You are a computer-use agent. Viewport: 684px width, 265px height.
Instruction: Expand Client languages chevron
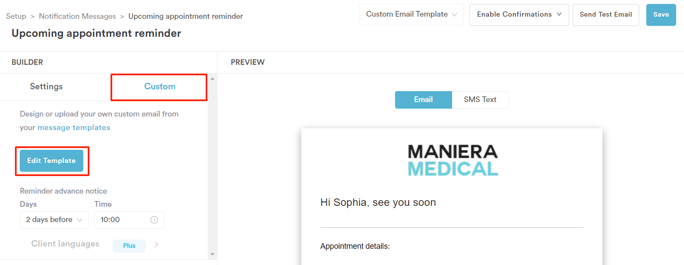(x=157, y=245)
